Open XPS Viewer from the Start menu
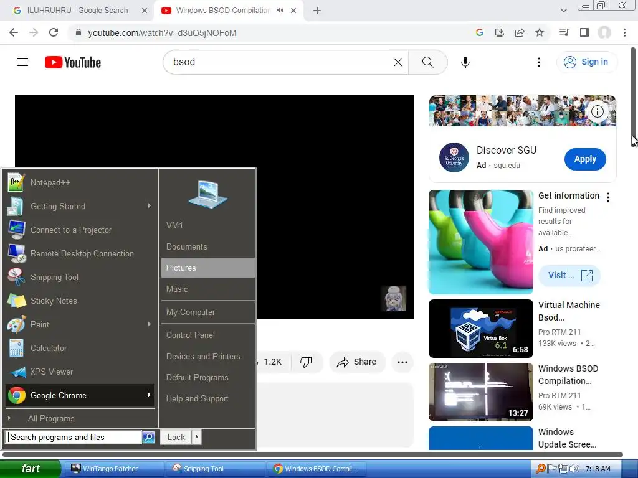 pos(80,372)
